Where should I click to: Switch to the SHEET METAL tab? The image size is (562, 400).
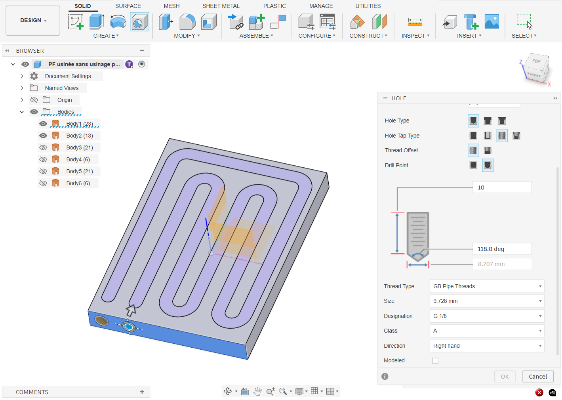(x=221, y=6)
